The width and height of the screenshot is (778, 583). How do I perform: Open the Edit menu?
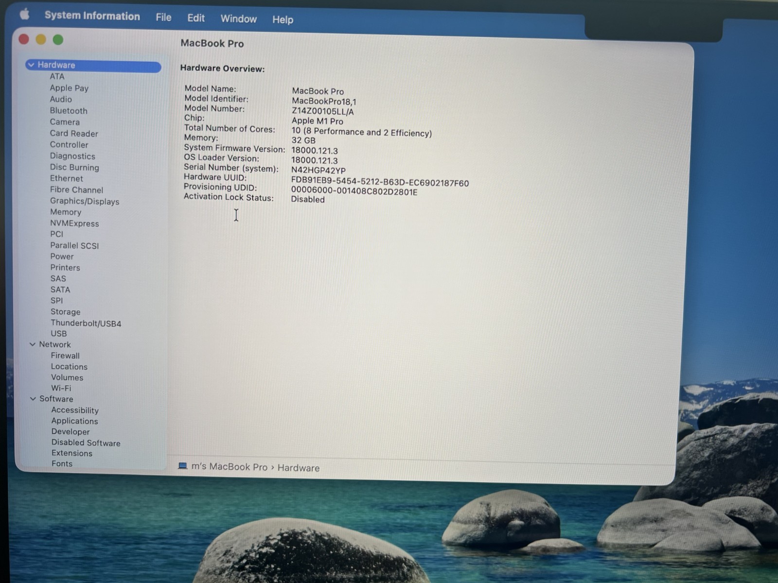click(x=196, y=18)
